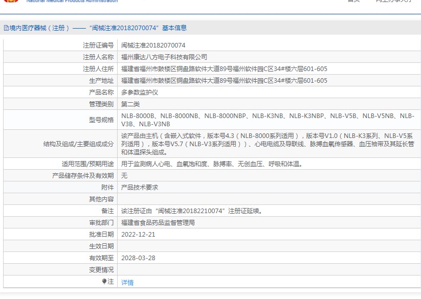The image size is (421, 299).
Task: Click the 注册人住所 row label
Action: [98, 69]
